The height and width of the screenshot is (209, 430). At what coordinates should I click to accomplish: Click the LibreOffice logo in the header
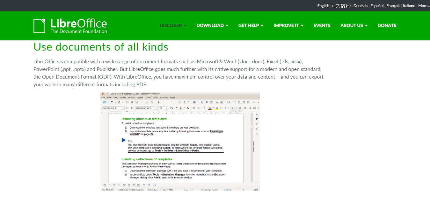click(x=70, y=26)
